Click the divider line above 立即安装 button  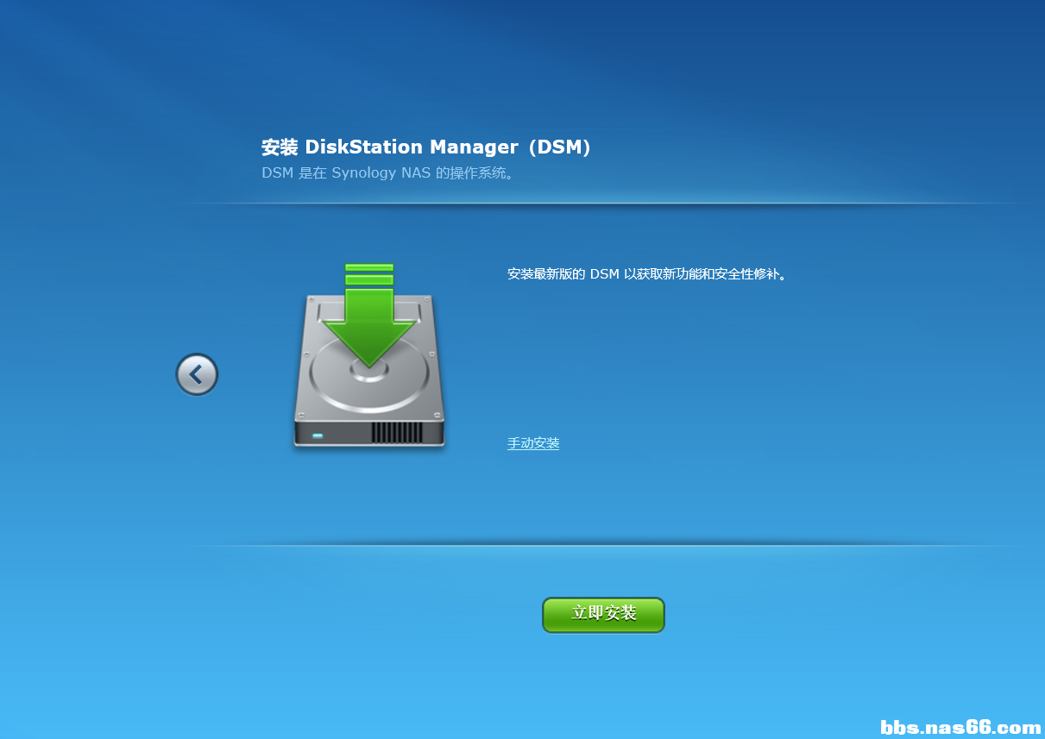pyautogui.click(x=604, y=545)
